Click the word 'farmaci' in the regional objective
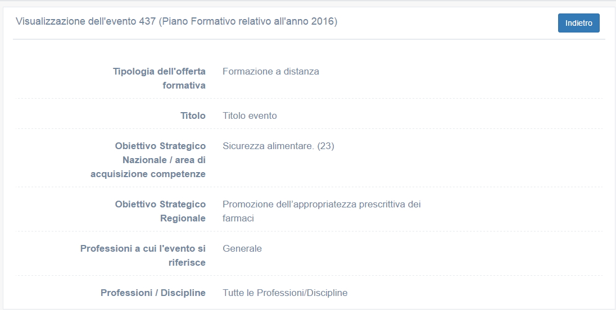616x310 pixels. [x=238, y=218]
